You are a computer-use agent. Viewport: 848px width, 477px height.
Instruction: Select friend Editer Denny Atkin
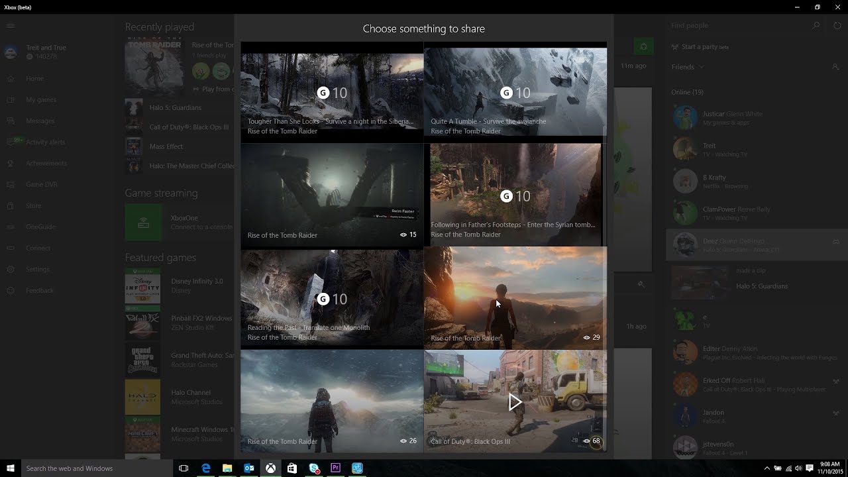click(x=756, y=352)
